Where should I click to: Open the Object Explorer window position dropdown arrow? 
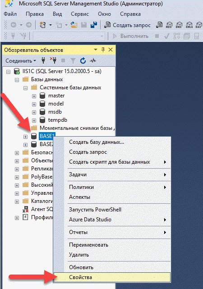coord(96,50)
